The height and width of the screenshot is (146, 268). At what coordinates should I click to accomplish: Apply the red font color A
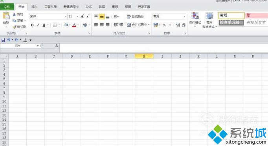[x=74, y=25]
